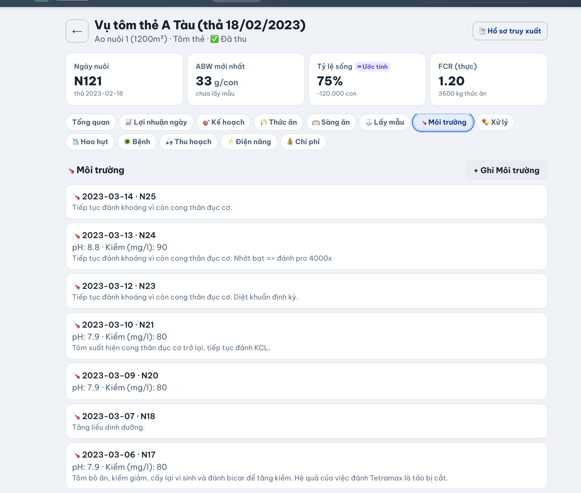Click the green checkmark Đã thu status icon
Image resolution: width=581 pixels, height=493 pixels.
214,39
